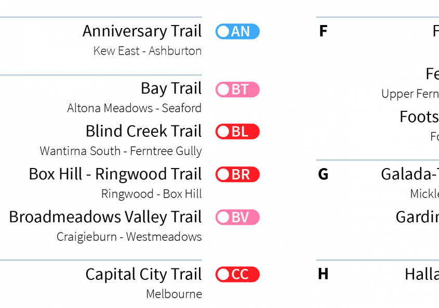Jump to the G section letter
The image size is (439, 308).
(x=323, y=174)
